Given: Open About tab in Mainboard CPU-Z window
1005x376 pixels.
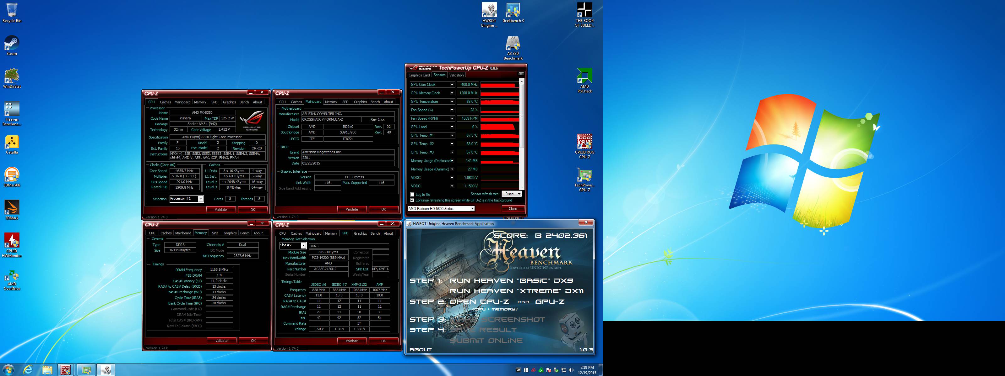Looking at the screenshot, I should pyautogui.click(x=388, y=102).
